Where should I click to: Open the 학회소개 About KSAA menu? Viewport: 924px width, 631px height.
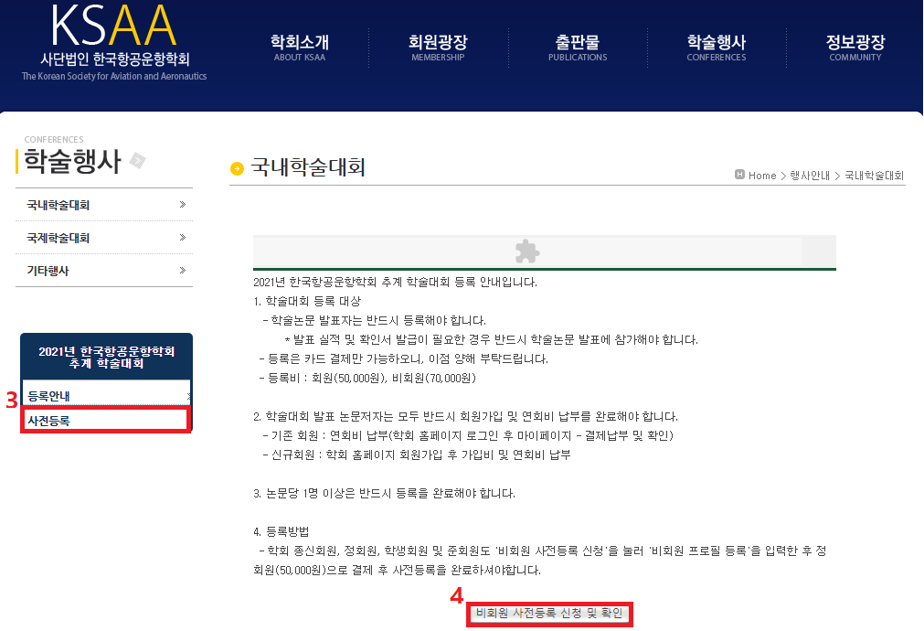(x=300, y=48)
